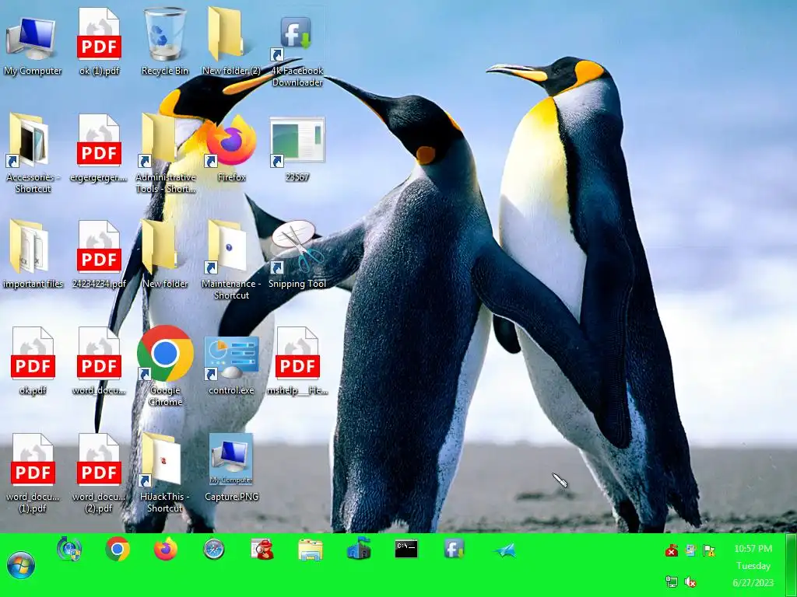Open the Action Center flag tray icon

pyautogui.click(x=708, y=550)
